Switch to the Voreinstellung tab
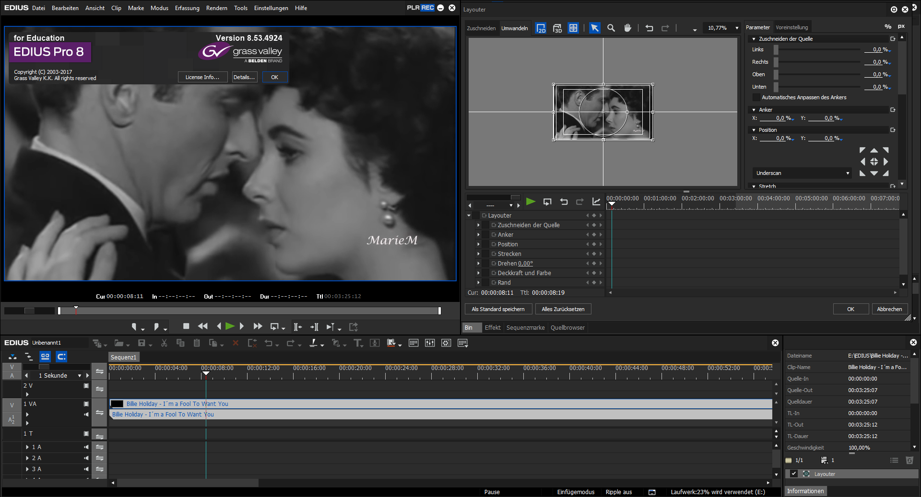Viewport: 921px width, 497px height. tap(792, 27)
